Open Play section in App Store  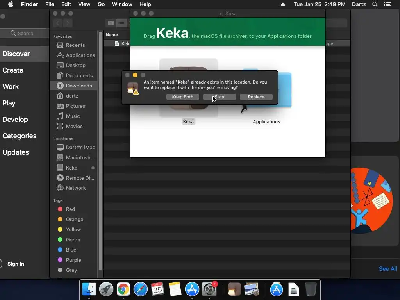9,103
